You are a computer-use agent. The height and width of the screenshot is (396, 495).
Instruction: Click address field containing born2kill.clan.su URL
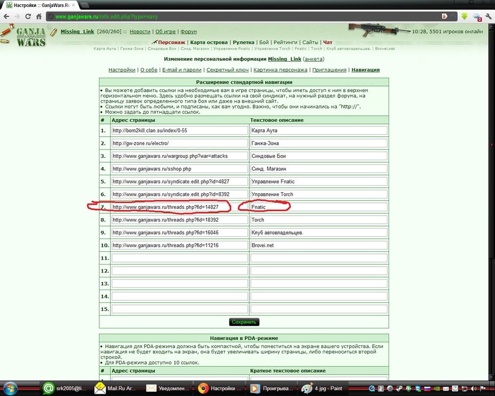pyautogui.click(x=179, y=130)
